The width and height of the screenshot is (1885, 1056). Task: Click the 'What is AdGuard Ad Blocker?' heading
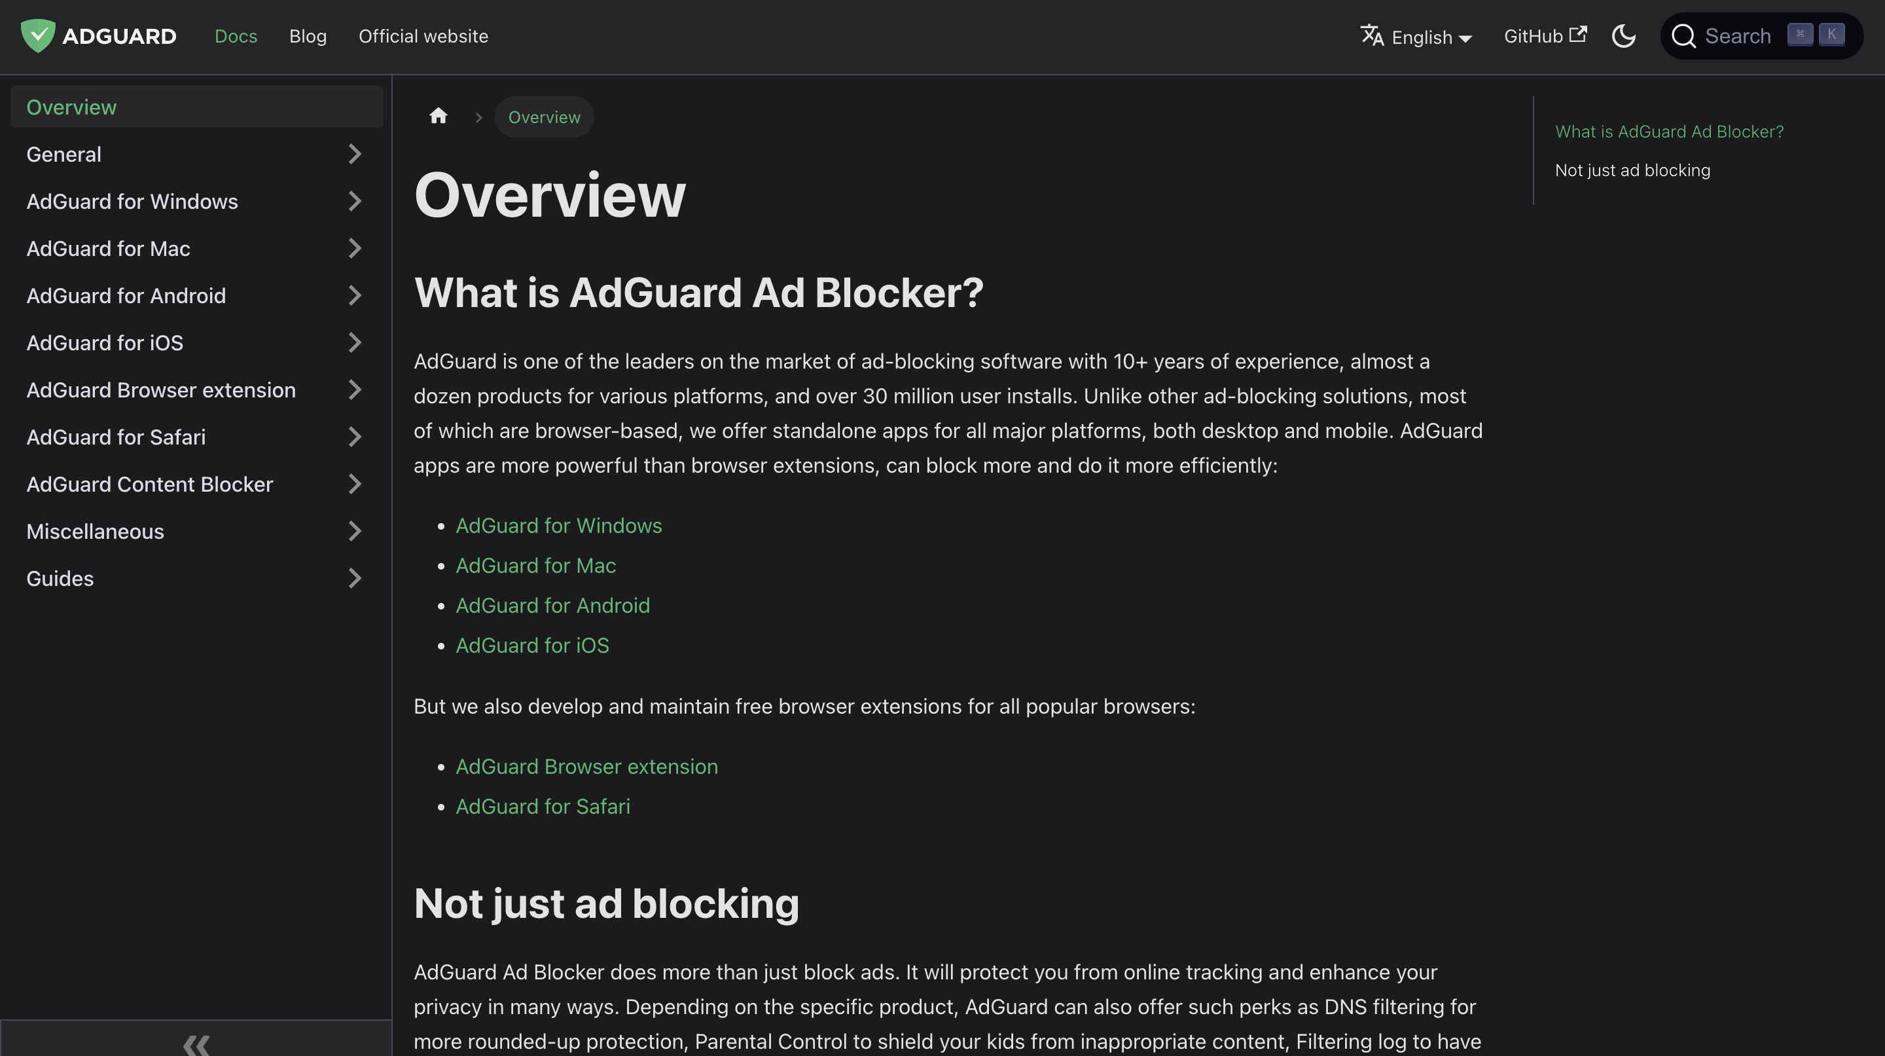(698, 293)
